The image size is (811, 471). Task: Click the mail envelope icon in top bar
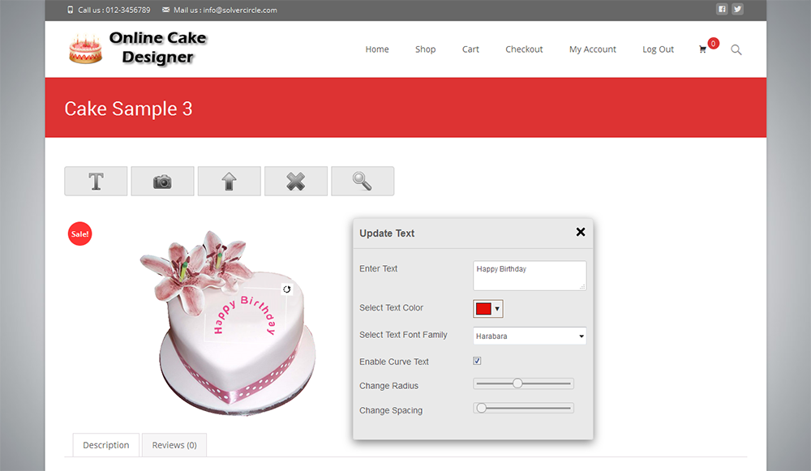tap(165, 10)
